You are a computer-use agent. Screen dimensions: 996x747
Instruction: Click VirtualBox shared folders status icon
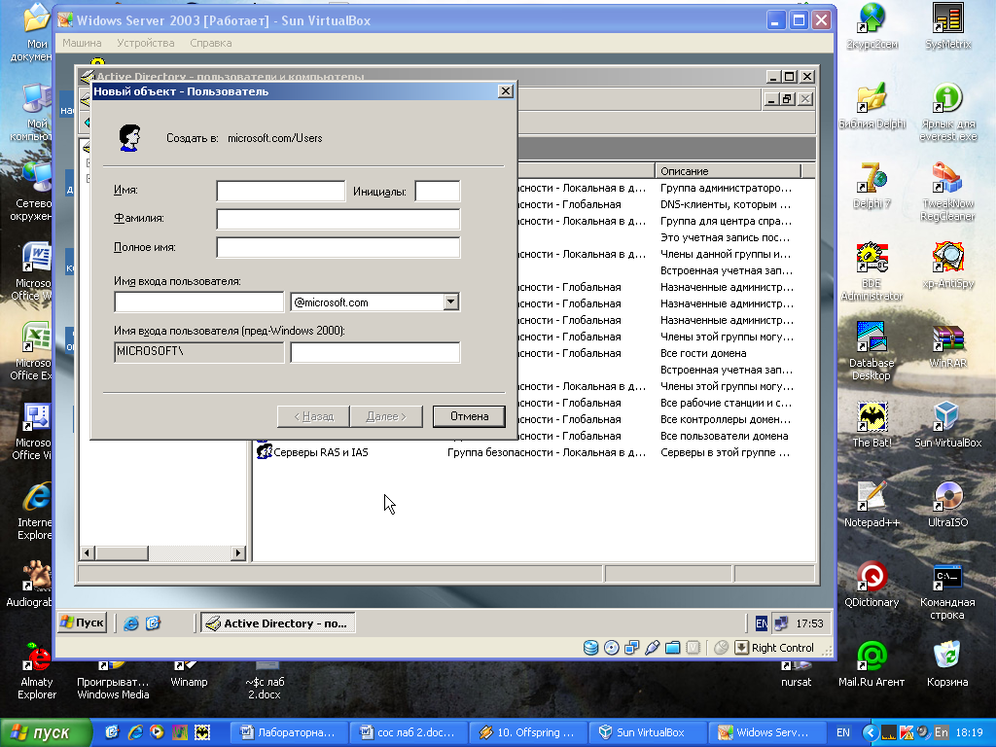(673, 648)
